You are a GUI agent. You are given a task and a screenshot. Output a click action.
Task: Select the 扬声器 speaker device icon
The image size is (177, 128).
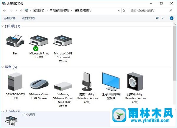pyautogui.click(x=135, y=82)
